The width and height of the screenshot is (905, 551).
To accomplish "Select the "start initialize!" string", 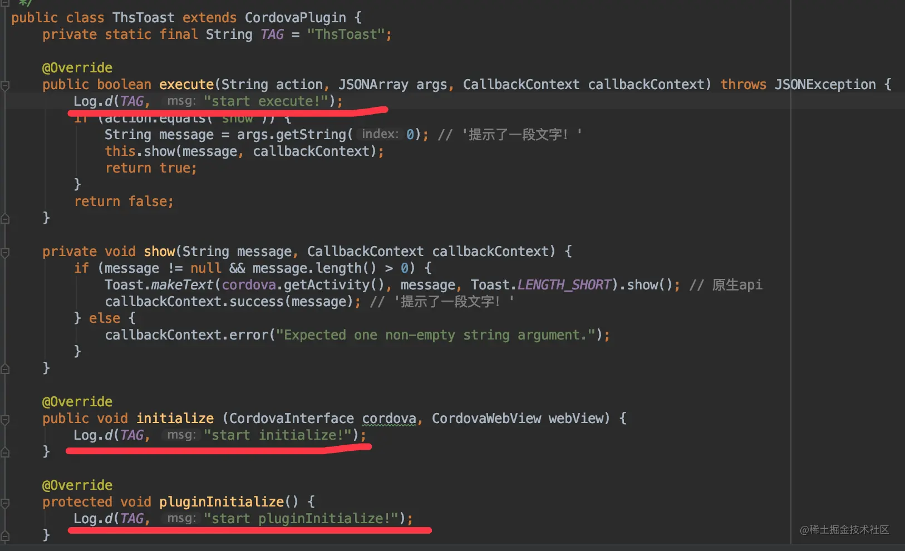I will (x=277, y=435).
